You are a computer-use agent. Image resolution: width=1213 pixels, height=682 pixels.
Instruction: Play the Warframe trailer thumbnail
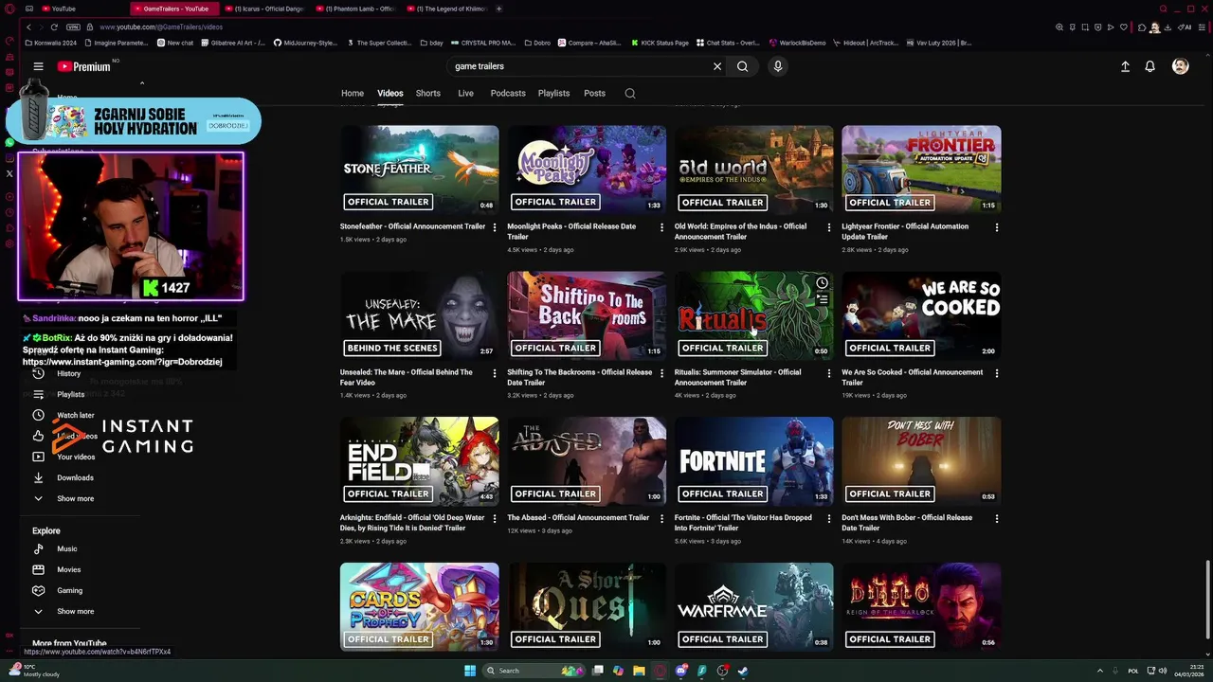click(x=754, y=606)
